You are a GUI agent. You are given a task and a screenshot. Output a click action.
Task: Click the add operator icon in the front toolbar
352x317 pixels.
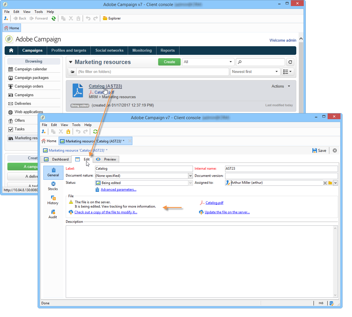[x=44, y=132]
